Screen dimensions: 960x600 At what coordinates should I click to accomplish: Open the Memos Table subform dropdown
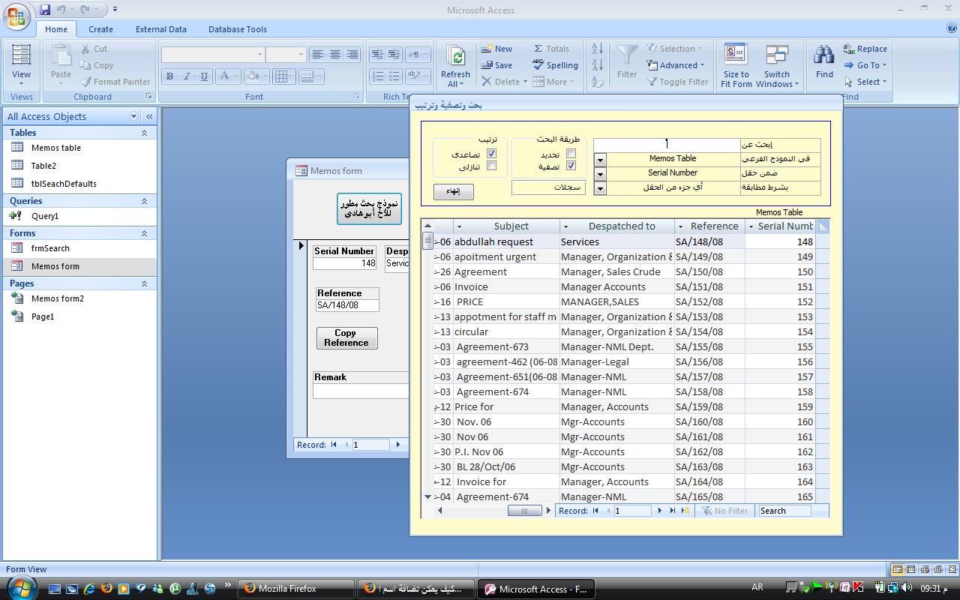click(x=600, y=160)
